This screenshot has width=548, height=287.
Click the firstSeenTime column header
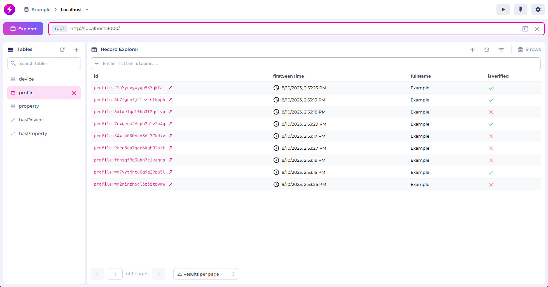click(288, 76)
